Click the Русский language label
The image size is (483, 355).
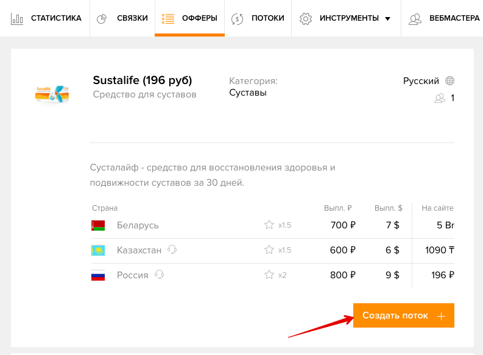click(421, 81)
